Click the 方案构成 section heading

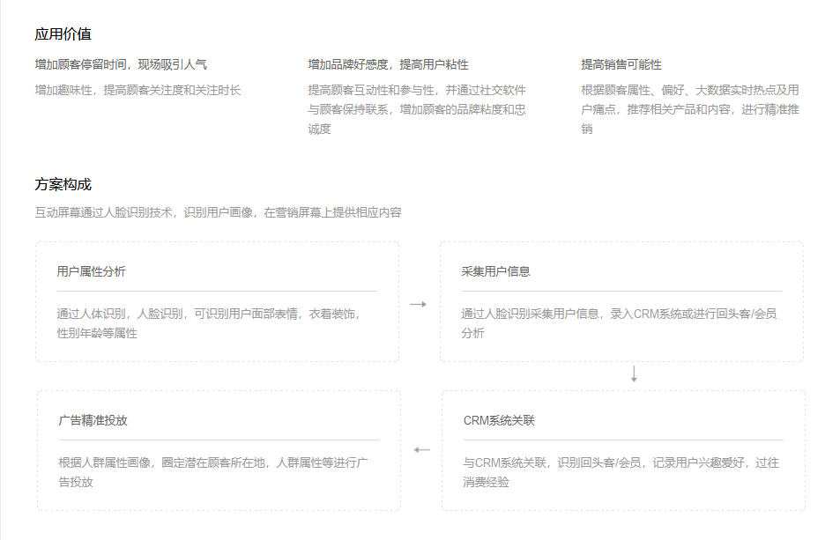click(63, 184)
